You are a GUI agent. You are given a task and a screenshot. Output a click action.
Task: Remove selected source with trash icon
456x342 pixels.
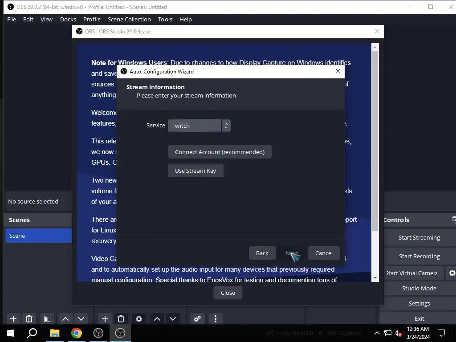[121, 319]
